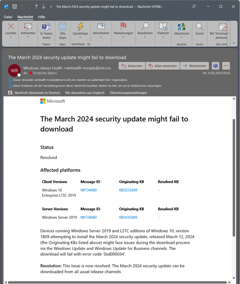Open Alle Apps in the ribbon
This screenshot has height=284, width=240.
[x=63, y=31]
